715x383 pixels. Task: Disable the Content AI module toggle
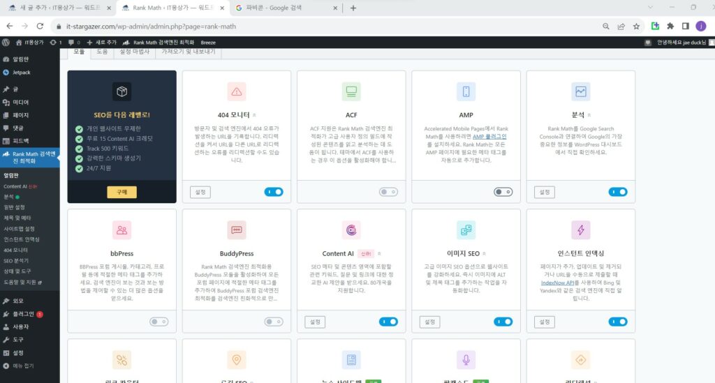[388, 322]
